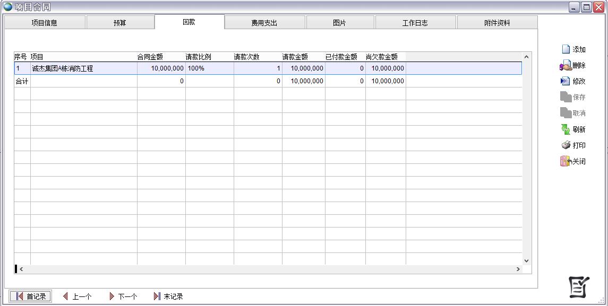Switch to the 项目信息 tab
The image size is (608, 306).
pos(45,23)
